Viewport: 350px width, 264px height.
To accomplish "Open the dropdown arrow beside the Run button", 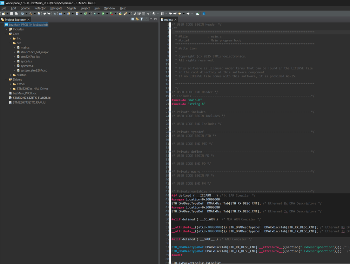I will 106,14.
